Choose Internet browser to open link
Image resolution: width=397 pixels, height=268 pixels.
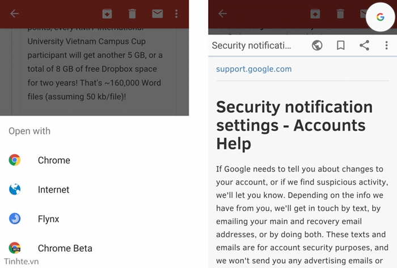(x=95, y=190)
